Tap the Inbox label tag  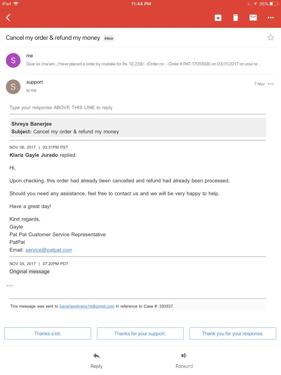click(x=109, y=38)
